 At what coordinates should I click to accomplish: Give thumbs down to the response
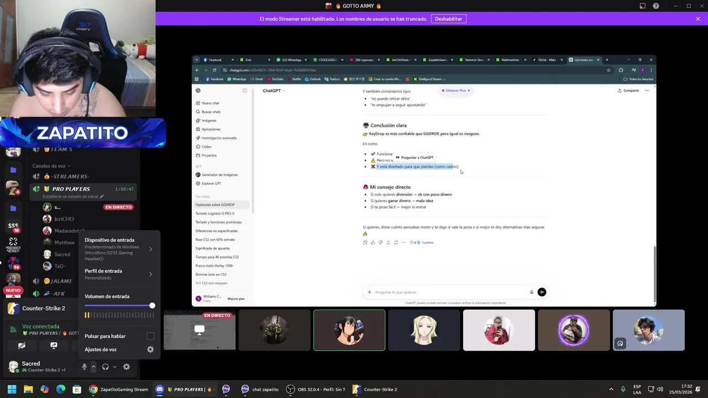[x=381, y=243]
